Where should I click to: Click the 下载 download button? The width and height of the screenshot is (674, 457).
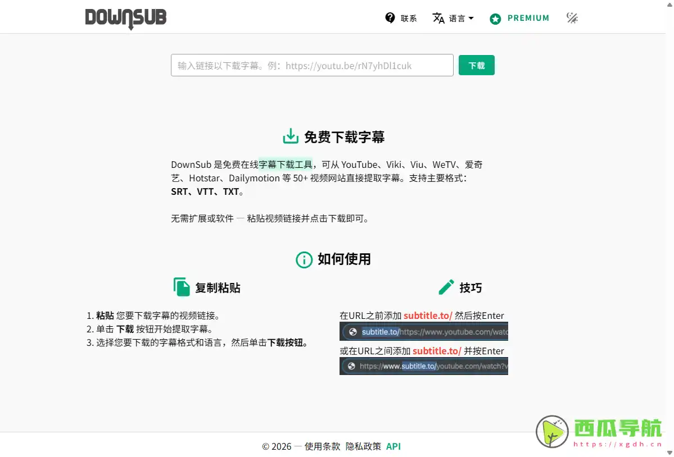[x=476, y=65]
